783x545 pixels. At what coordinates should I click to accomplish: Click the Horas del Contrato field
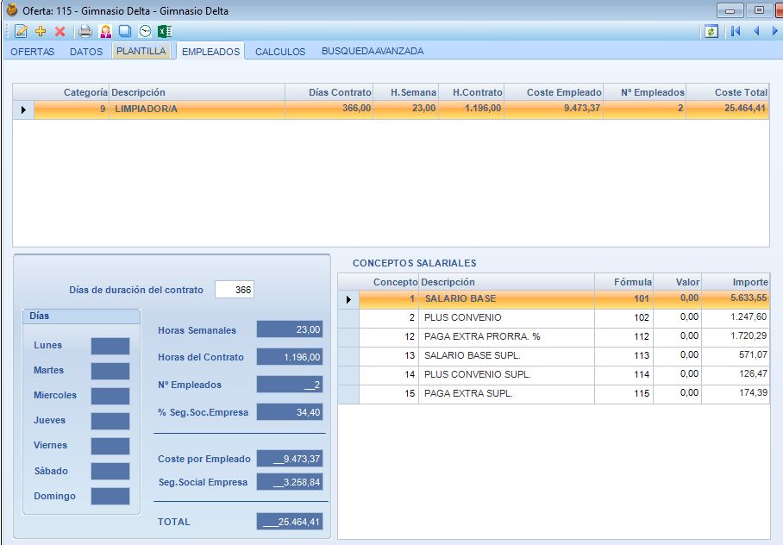pyautogui.click(x=290, y=357)
